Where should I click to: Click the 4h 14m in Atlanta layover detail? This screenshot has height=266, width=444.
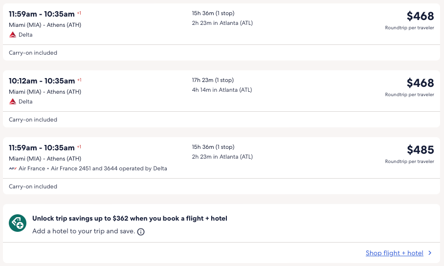coord(222,90)
